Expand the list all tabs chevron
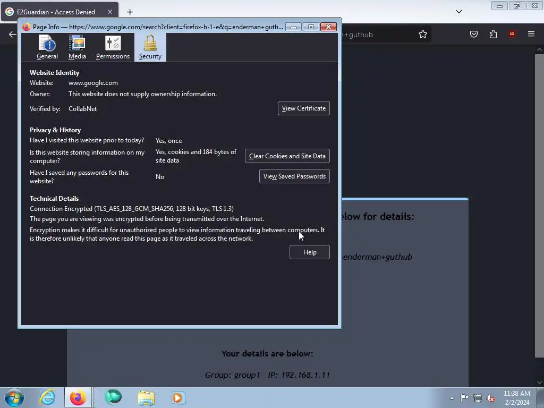The image size is (544, 408). click(458, 12)
